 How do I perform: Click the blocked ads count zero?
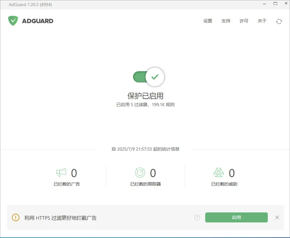pyautogui.click(x=74, y=173)
